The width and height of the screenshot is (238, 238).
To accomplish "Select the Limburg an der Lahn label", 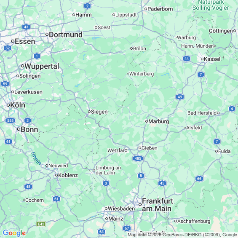I will point(108,170).
